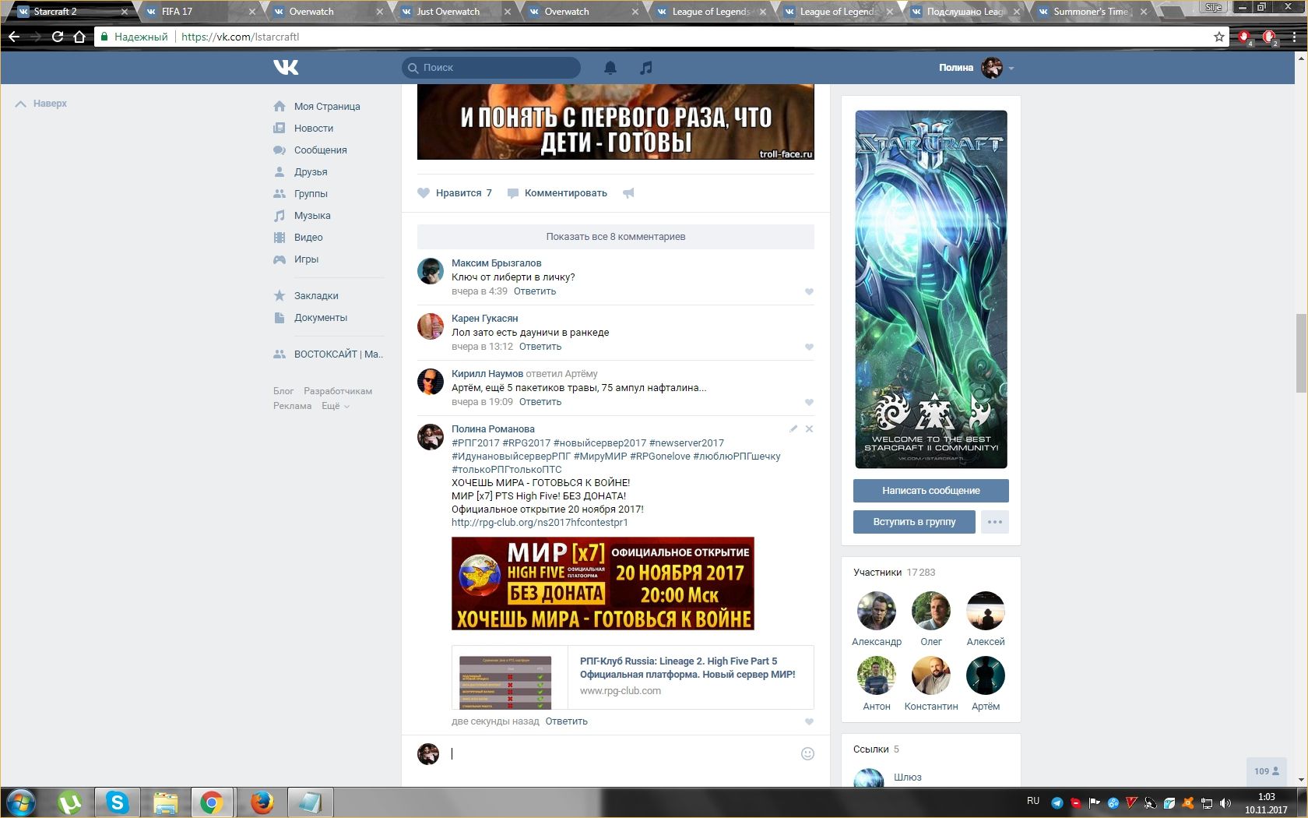Viewport: 1308px width, 818px height.
Task: Show all 8 comments
Action: (x=616, y=237)
